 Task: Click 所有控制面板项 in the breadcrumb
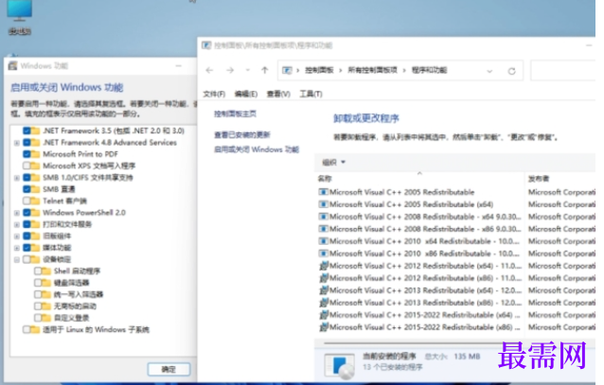point(372,70)
